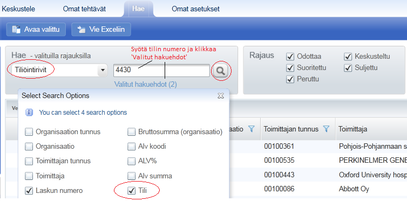Toggle the Peruttu checkbox
This screenshot has width=407, height=201.
[x=290, y=79]
